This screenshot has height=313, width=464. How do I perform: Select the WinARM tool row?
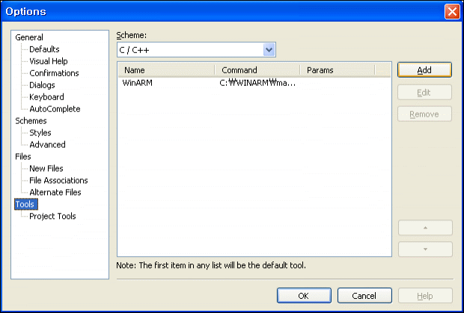(254, 83)
